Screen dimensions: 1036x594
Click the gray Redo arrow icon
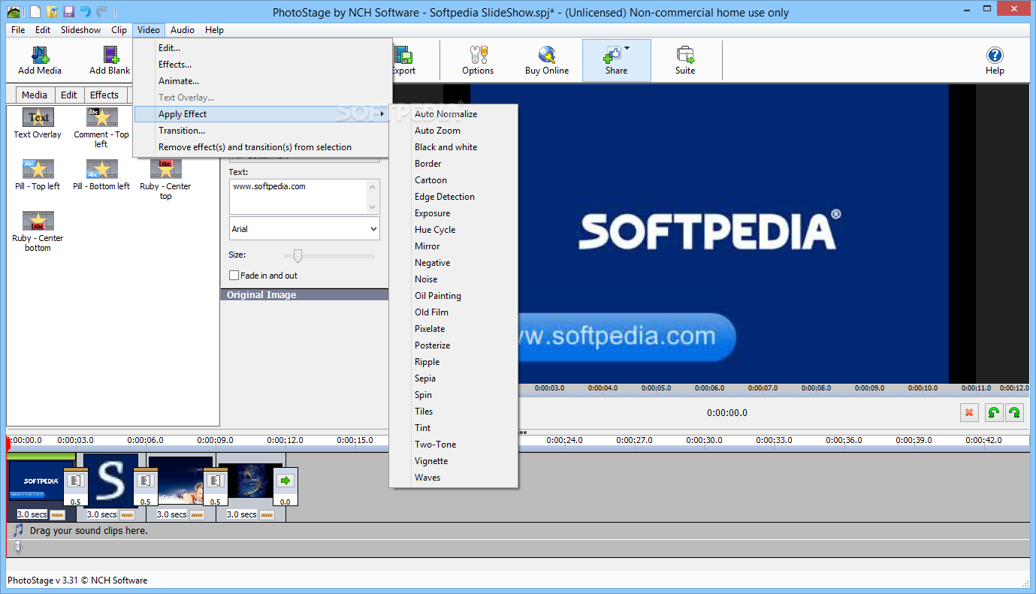point(101,12)
